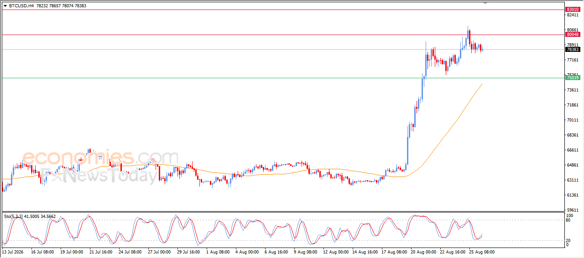Click the top horizontal line at 83010
Screen dimensions: 584x258
283,10
